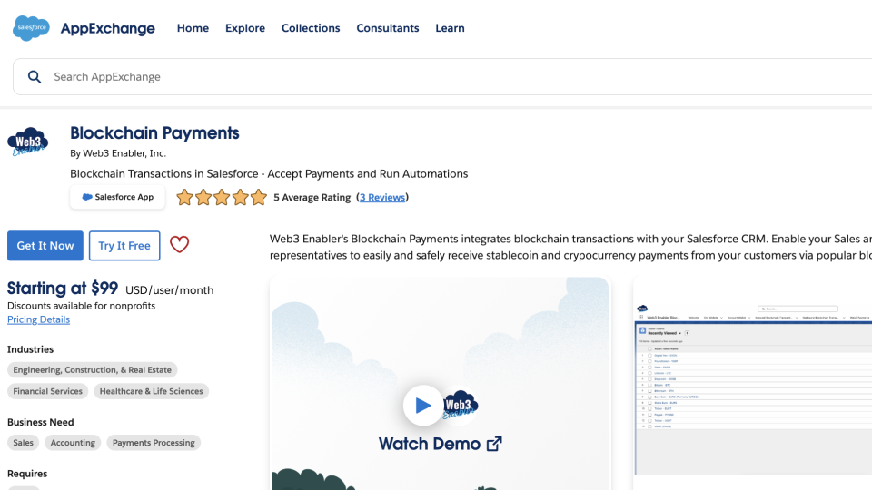Open the Explore menu item
The image size is (872, 490).
click(x=245, y=28)
